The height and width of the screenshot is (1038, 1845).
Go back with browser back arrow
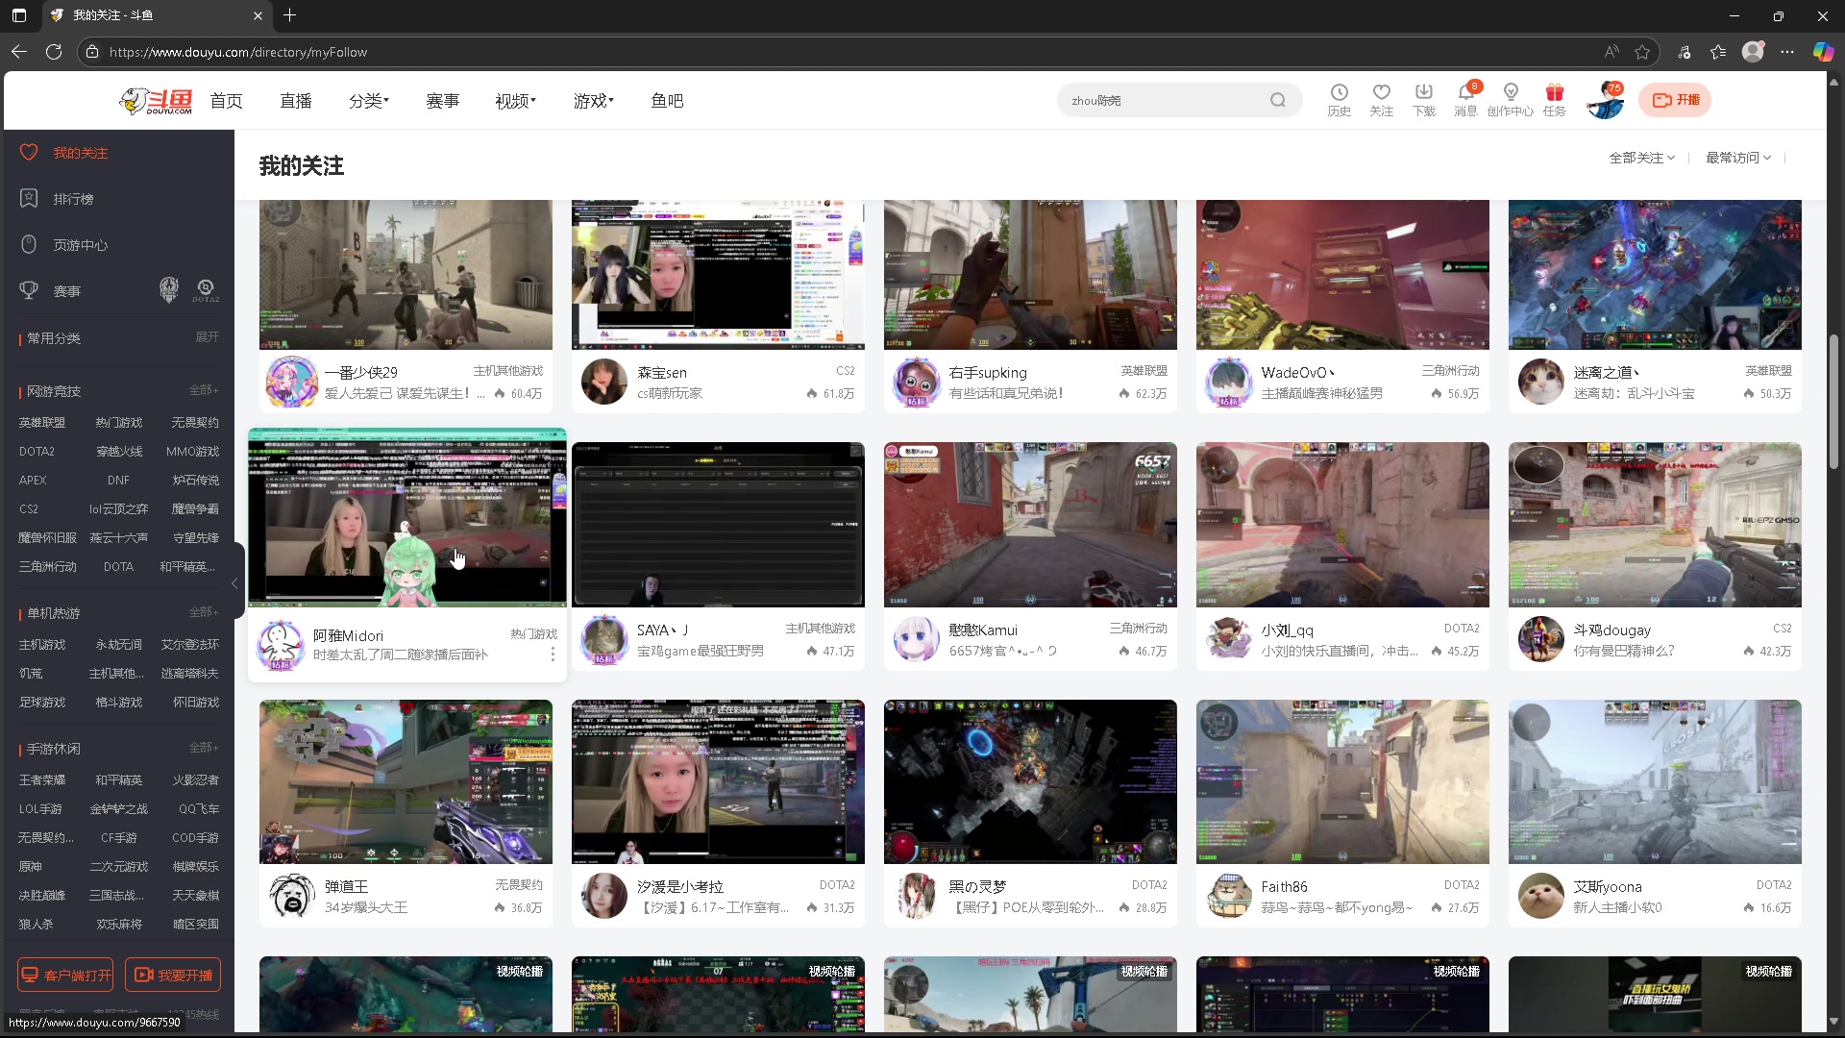coord(19,52)
